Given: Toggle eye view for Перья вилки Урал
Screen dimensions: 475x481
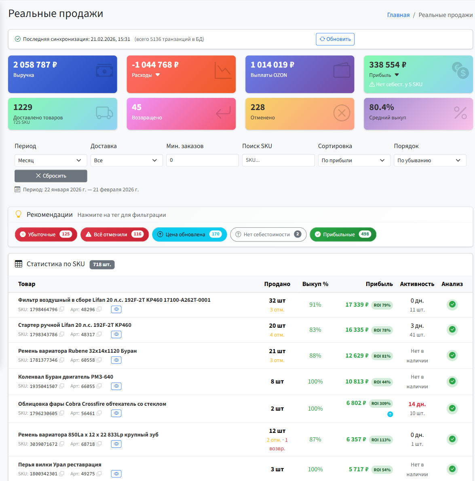Looking at the screenshot, I should coord(116,474).
